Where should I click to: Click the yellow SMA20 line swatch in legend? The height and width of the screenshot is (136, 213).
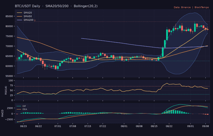19,13
